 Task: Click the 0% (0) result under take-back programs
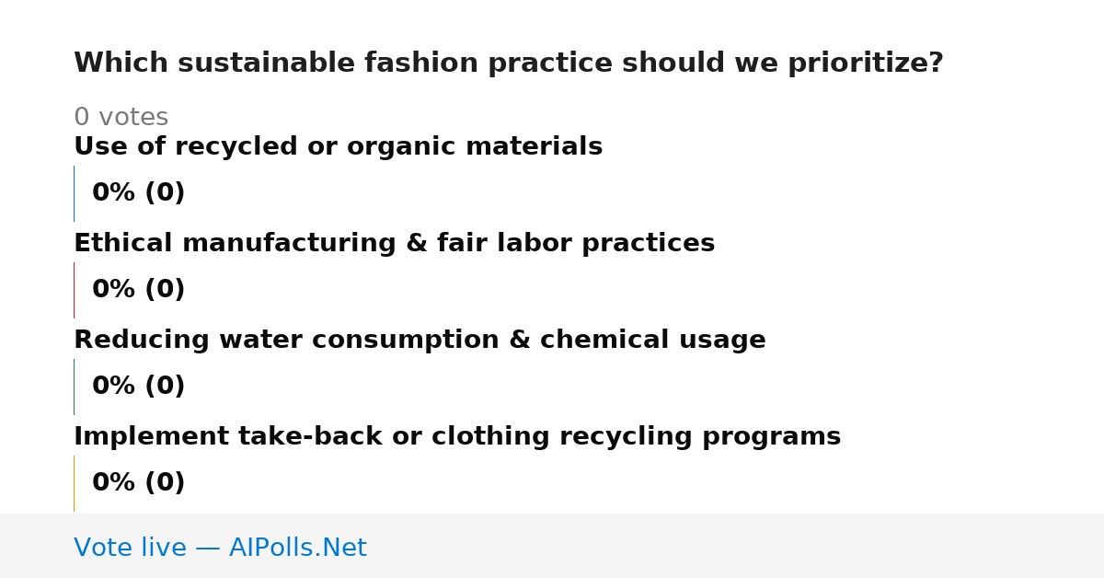click(x=138, y=483)
